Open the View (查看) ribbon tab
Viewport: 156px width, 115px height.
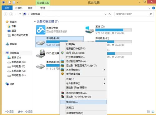[x=30, y=8]
